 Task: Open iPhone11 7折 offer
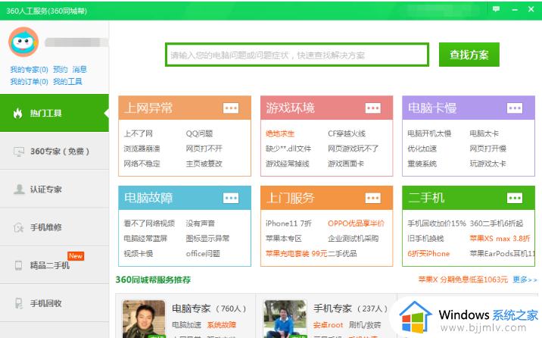[288, 224]
